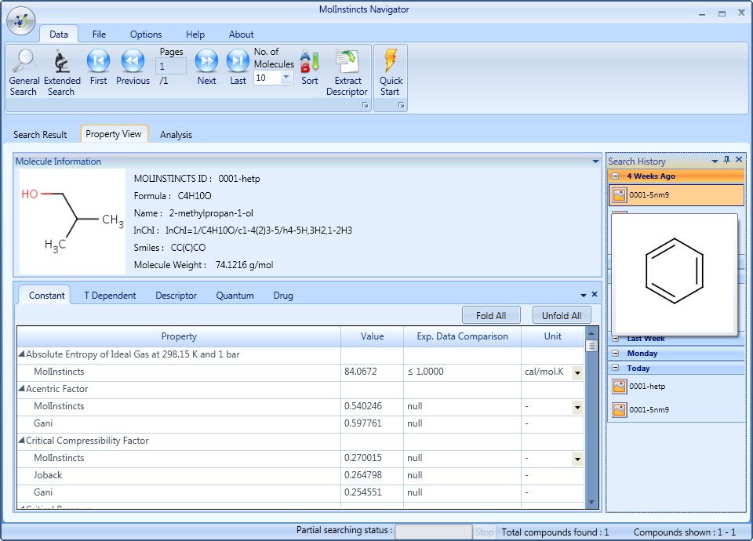Image resolution: width=753 pixels, height=541 pixels.
Task: Click the Sort A-B icon
Action: 310,67
